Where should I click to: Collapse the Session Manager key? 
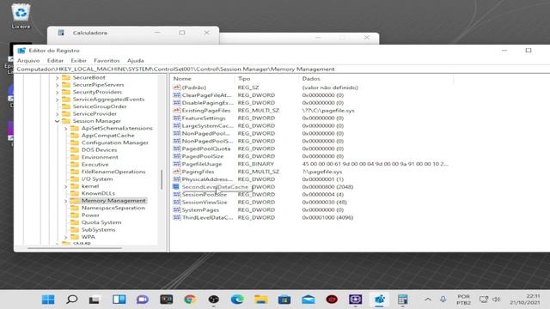click(58, 121)
